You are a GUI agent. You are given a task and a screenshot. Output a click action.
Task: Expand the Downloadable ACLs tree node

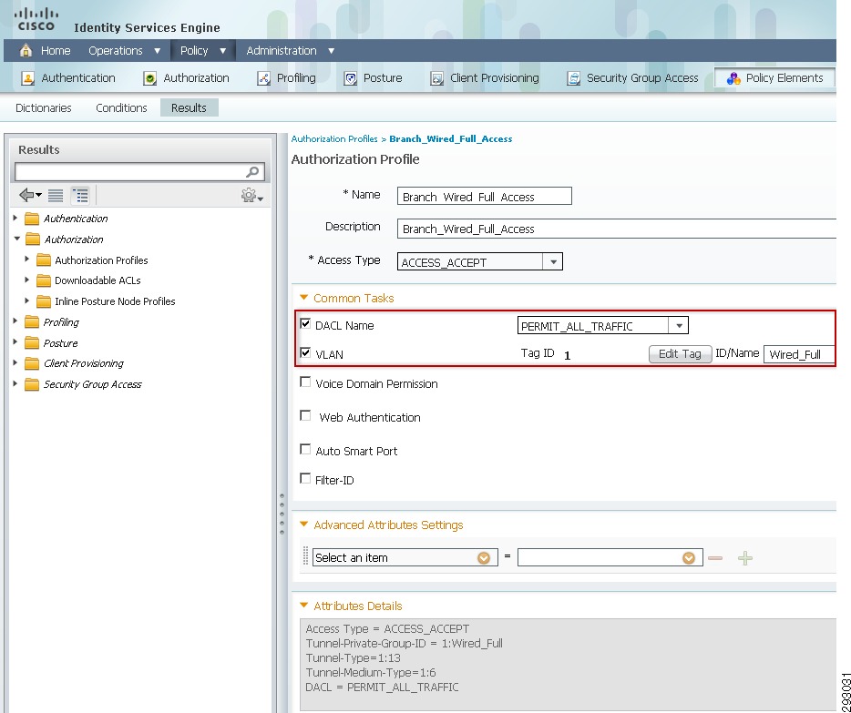tap(26, 280)
